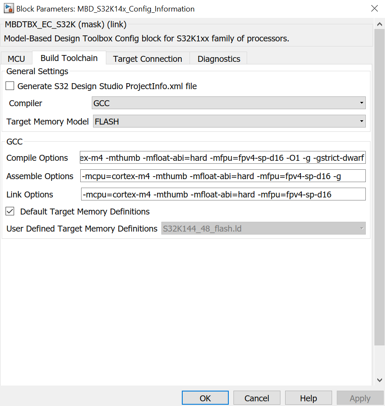Click inside the Link Options field
Viewport: 385px width, 406px height.
point(222,194)
